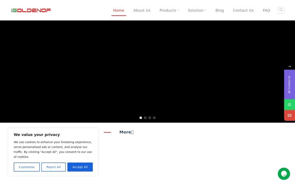This screenshot has width=295, height=184.
Task: Click the 'We value your privacy' heading
Action: (x=37, y=135)
